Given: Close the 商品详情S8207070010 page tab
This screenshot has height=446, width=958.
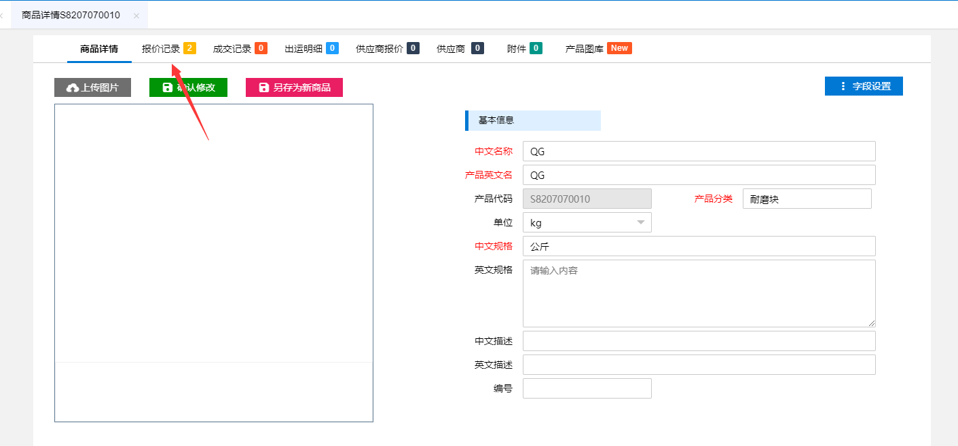Looking at the screenshot, I should click(x=136, y=15).
